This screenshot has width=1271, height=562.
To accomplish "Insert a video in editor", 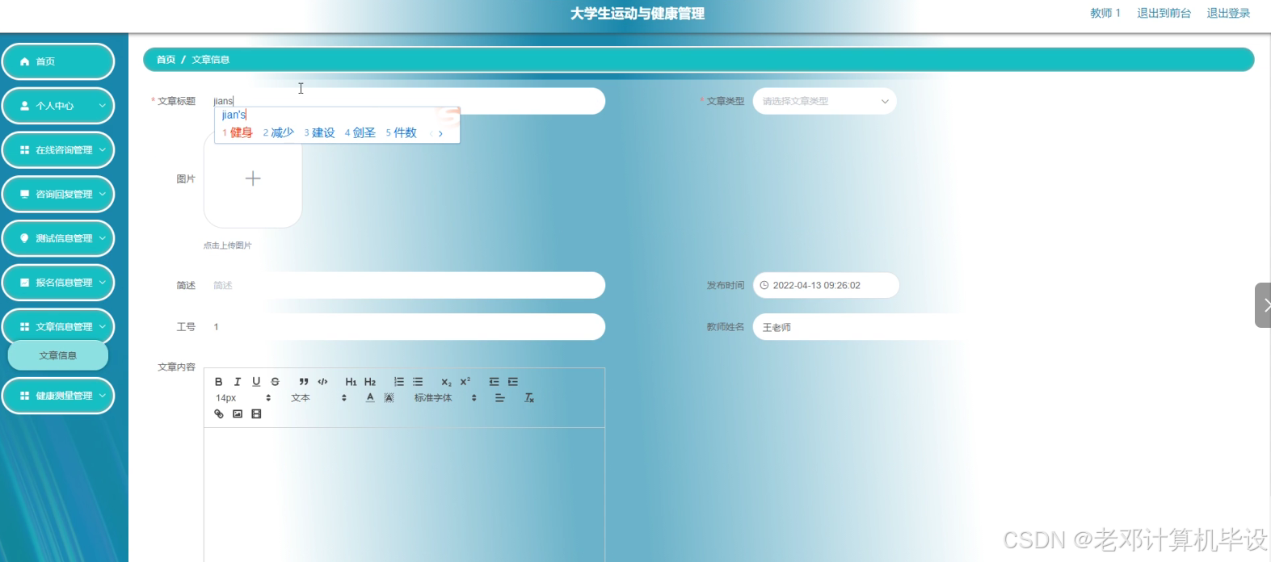I will click(x=256, y=414).
